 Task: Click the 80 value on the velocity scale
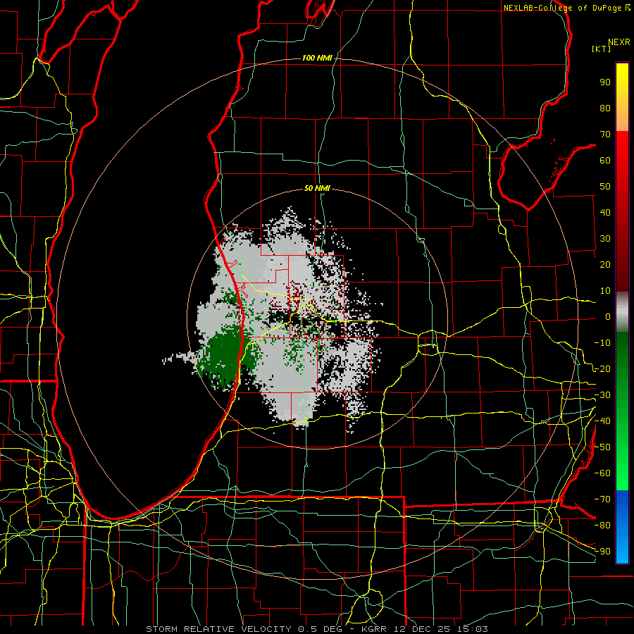tap(605, 108)
